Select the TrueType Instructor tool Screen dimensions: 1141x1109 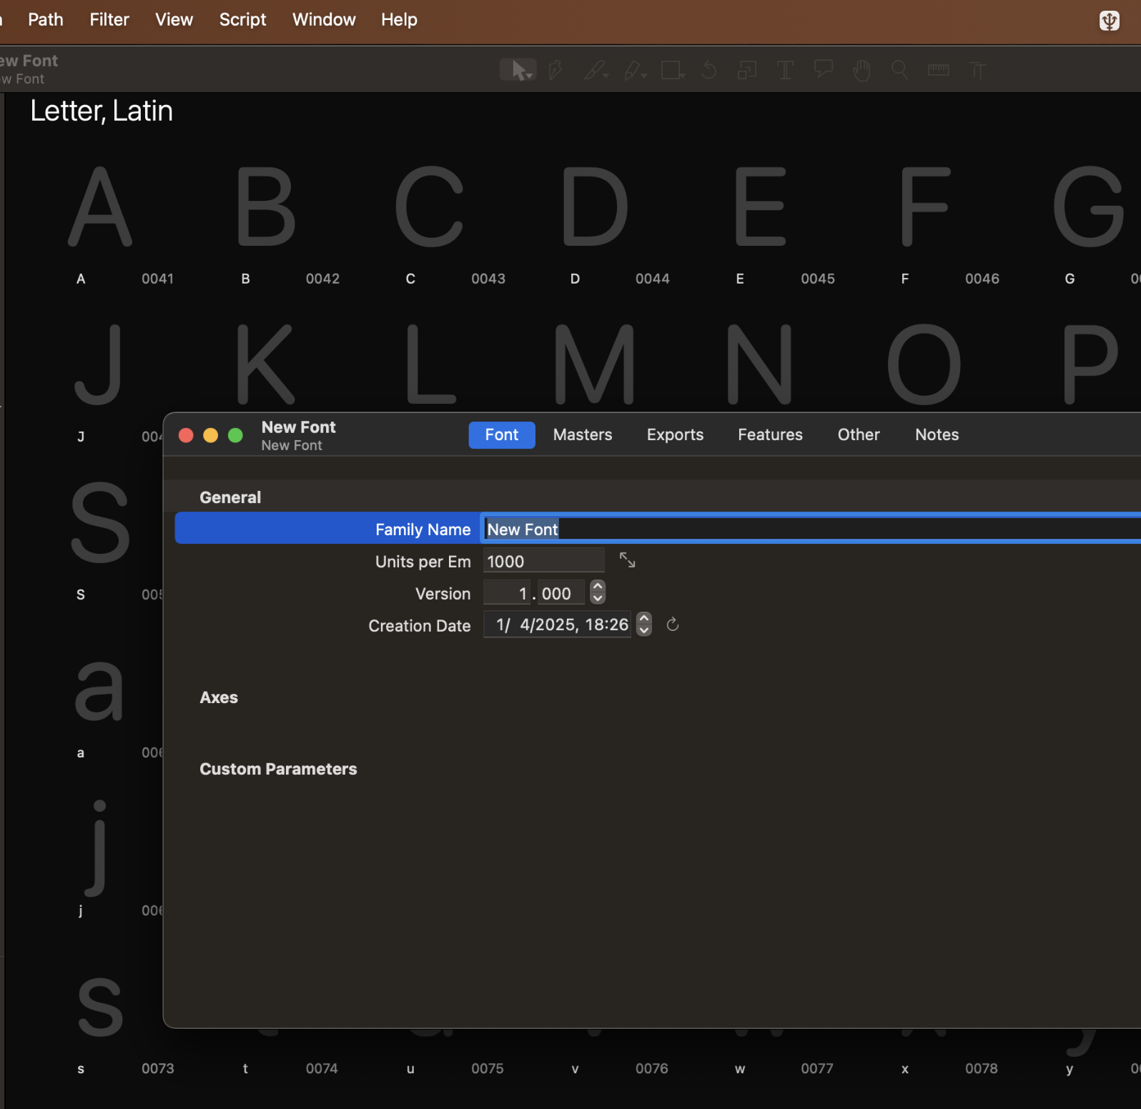[977, 70]
